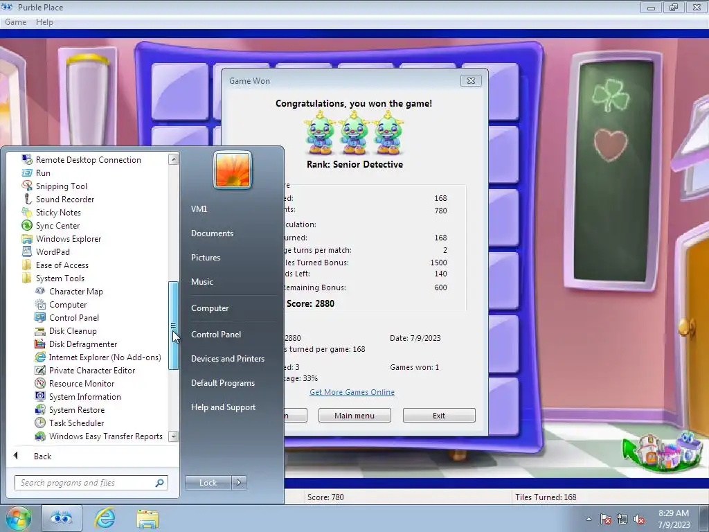Click the search magnifier icon
This screenshot has height=532, width=709.
(x=160, y=483)
